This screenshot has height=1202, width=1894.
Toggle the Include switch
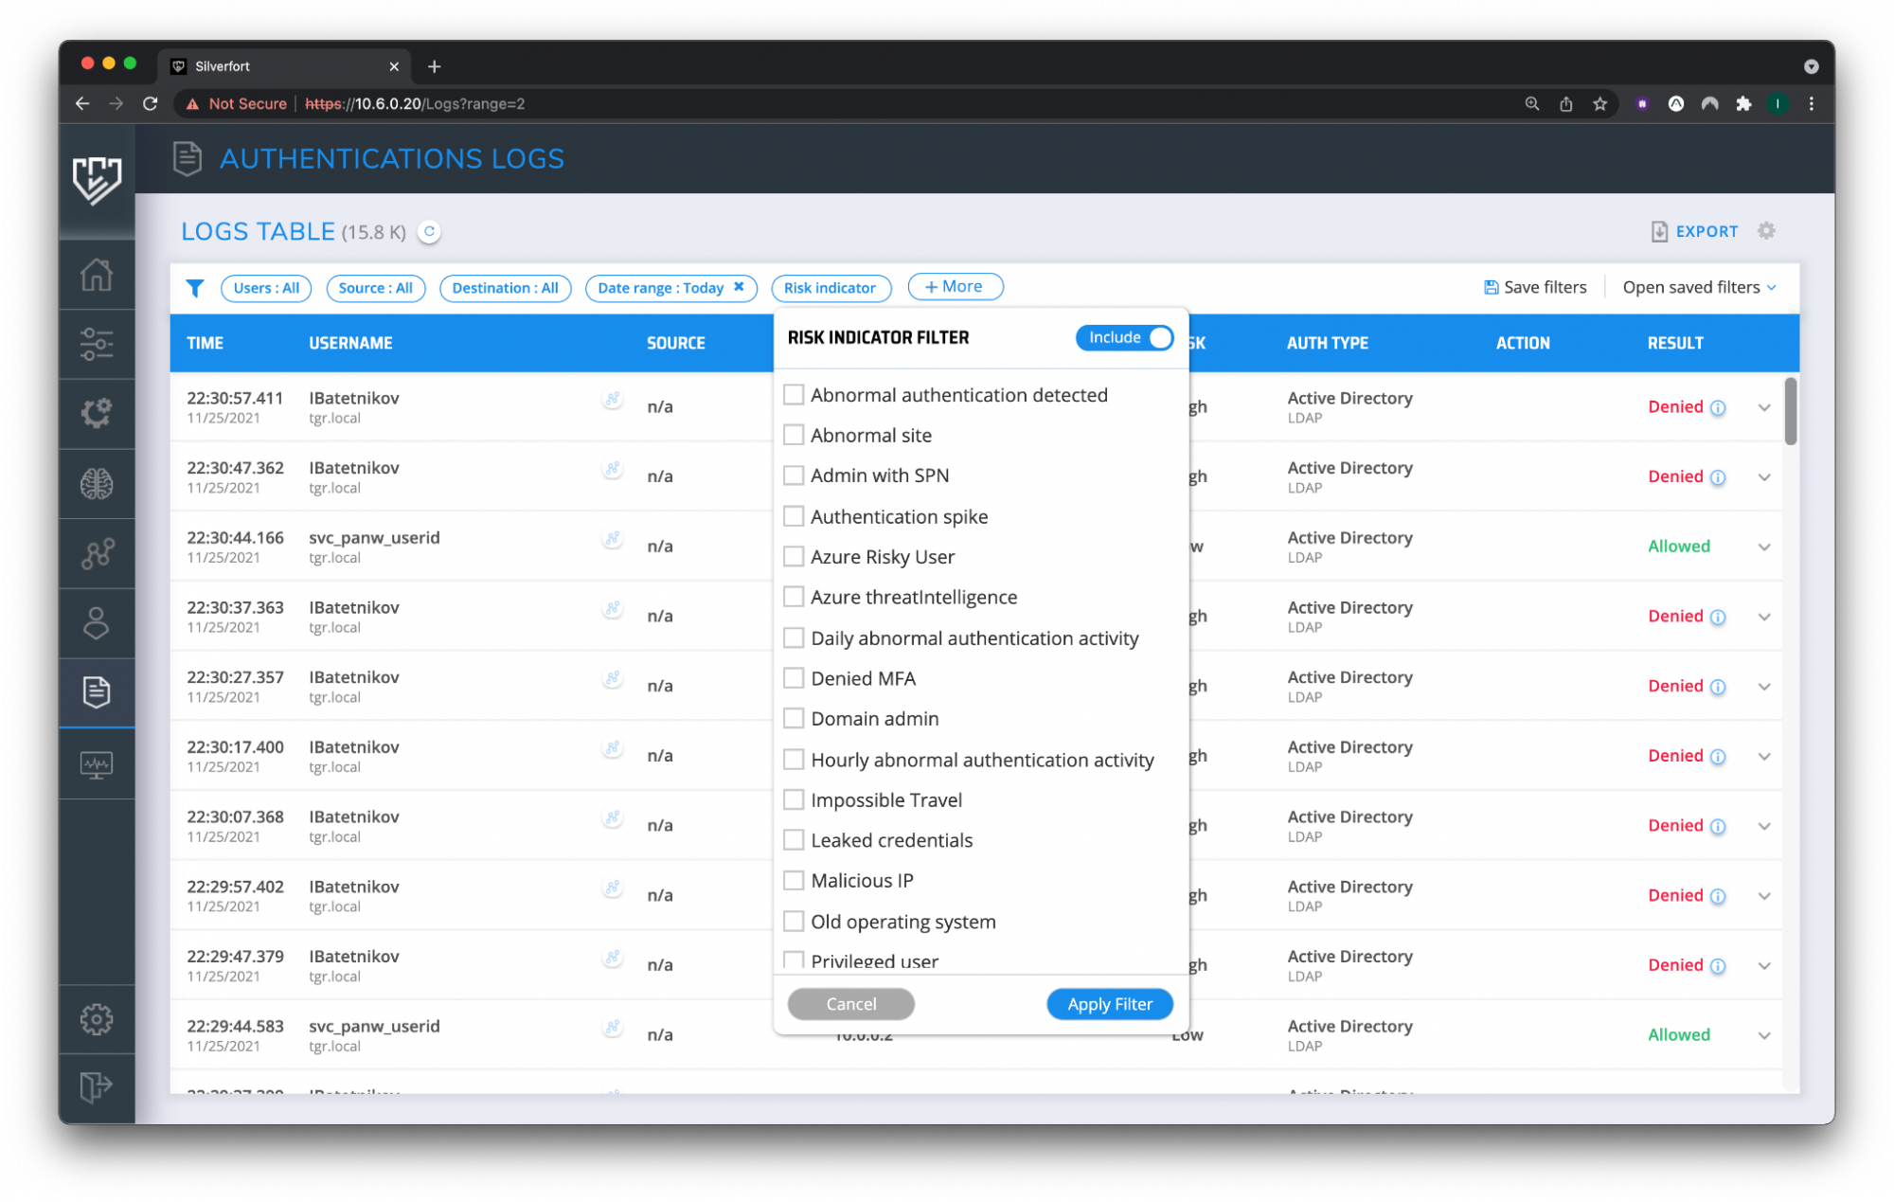(1125, 338)
